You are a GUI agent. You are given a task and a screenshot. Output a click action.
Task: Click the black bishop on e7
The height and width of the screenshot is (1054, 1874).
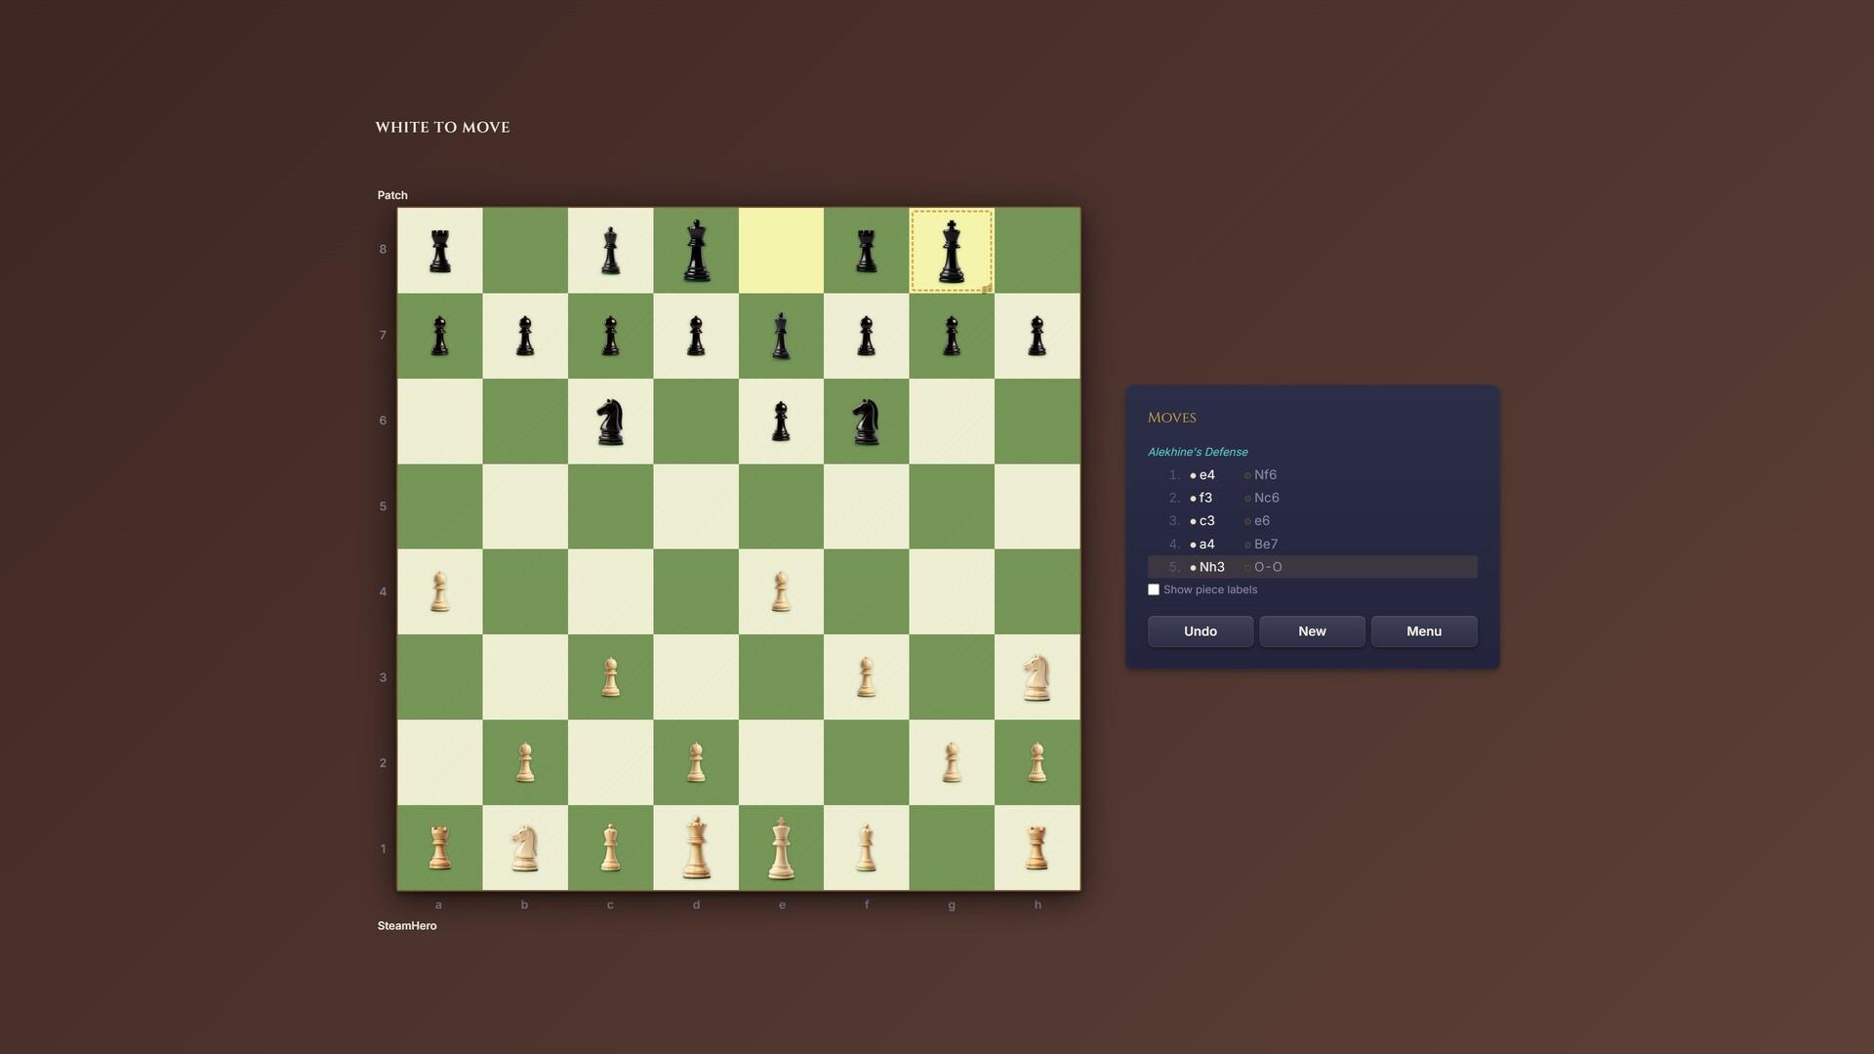click(781, 336)
